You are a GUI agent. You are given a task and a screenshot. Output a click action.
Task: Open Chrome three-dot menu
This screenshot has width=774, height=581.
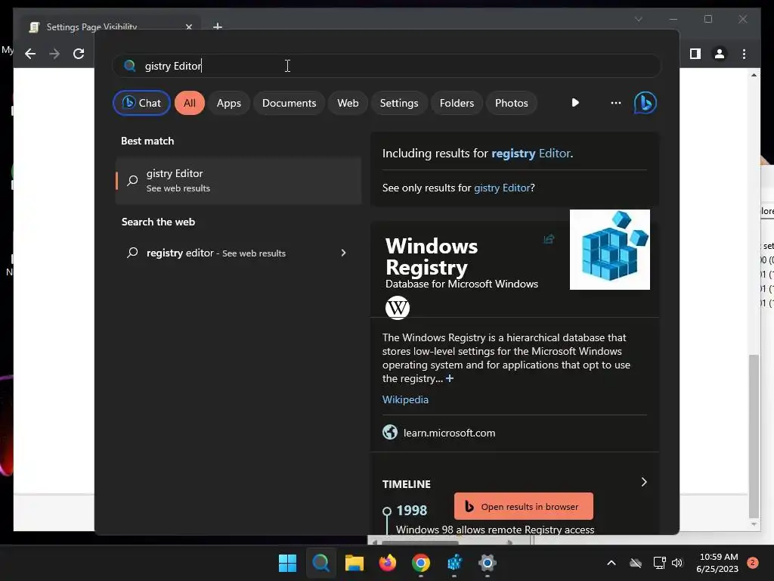point(744,54)
